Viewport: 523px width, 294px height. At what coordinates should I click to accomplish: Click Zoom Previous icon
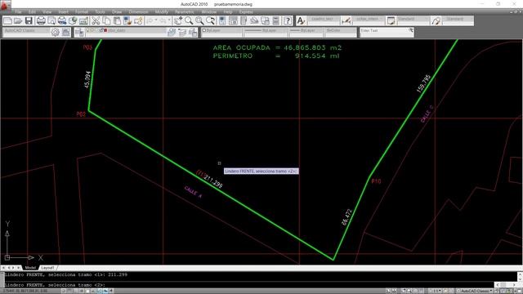click(x=211, y=21)
